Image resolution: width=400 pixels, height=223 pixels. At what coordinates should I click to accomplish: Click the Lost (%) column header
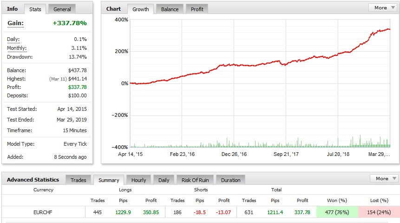click(379, 201)
